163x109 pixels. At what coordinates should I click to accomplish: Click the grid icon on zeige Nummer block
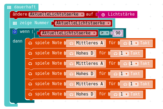coord(15,23)
